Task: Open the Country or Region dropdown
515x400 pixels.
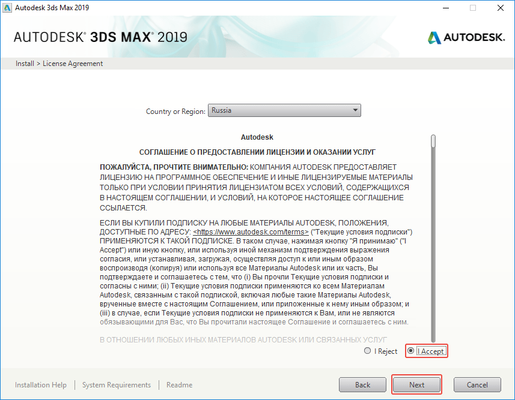Action: coord(284,110)
